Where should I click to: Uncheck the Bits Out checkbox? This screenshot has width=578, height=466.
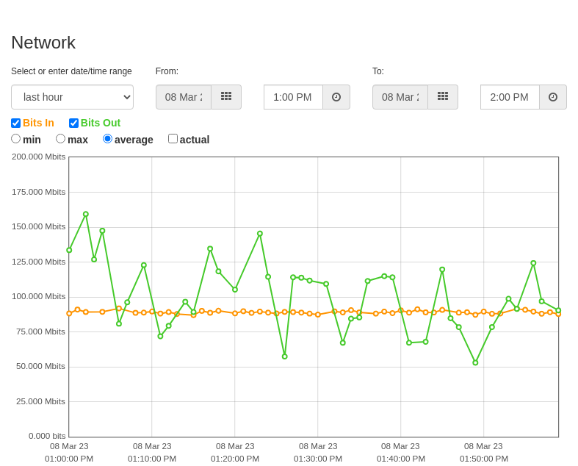(x=73, y=123)
